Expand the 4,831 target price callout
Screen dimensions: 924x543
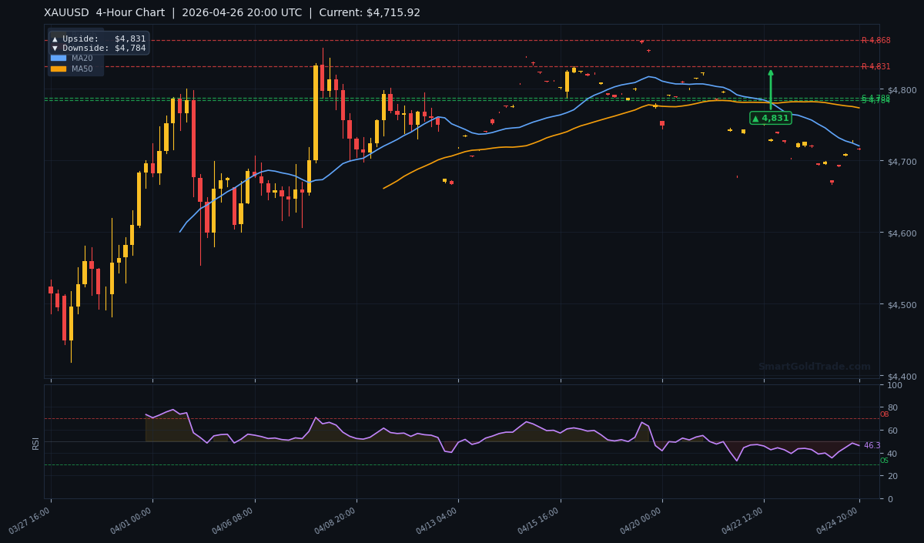[x=769, y=118]
